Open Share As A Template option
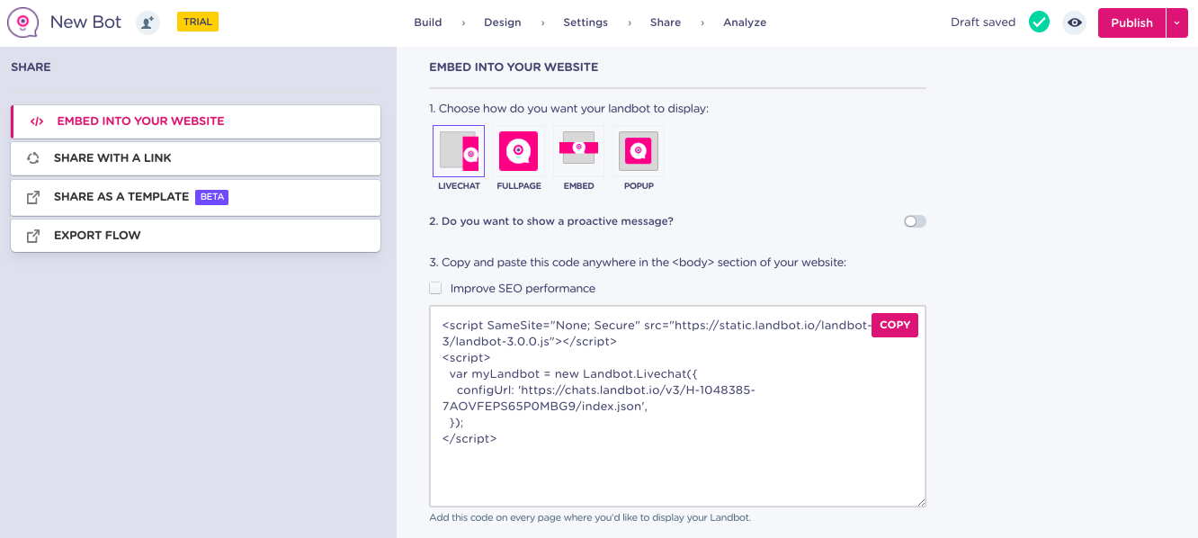Screen dimensions: 1198x538 pyautogui.click(x=196, y=197)
